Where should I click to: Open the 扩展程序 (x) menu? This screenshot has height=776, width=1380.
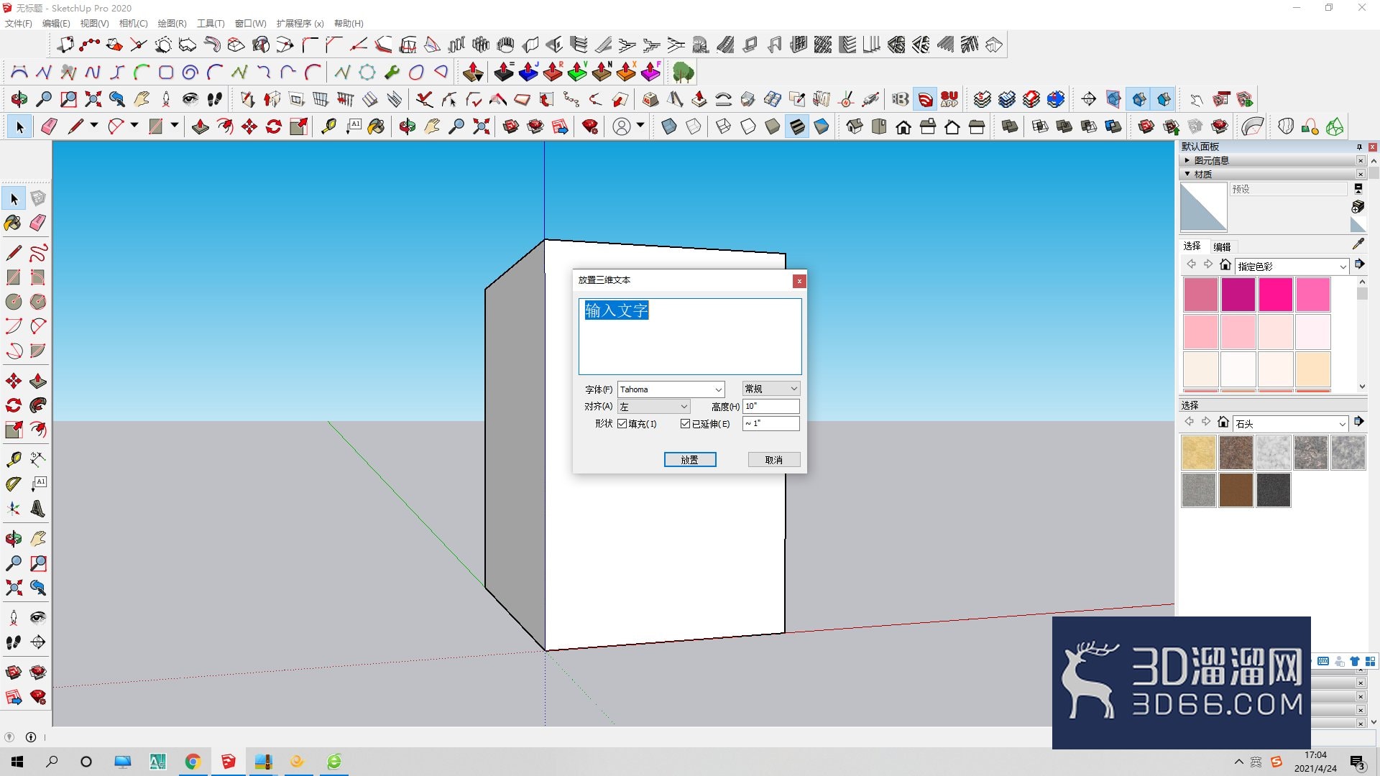(300, 23)
